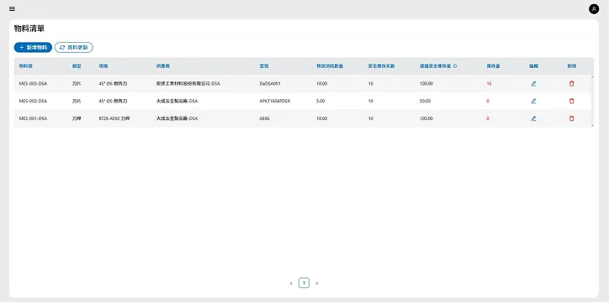Go to the next page arrow
The image size is (609, 303).
point(316,283)
